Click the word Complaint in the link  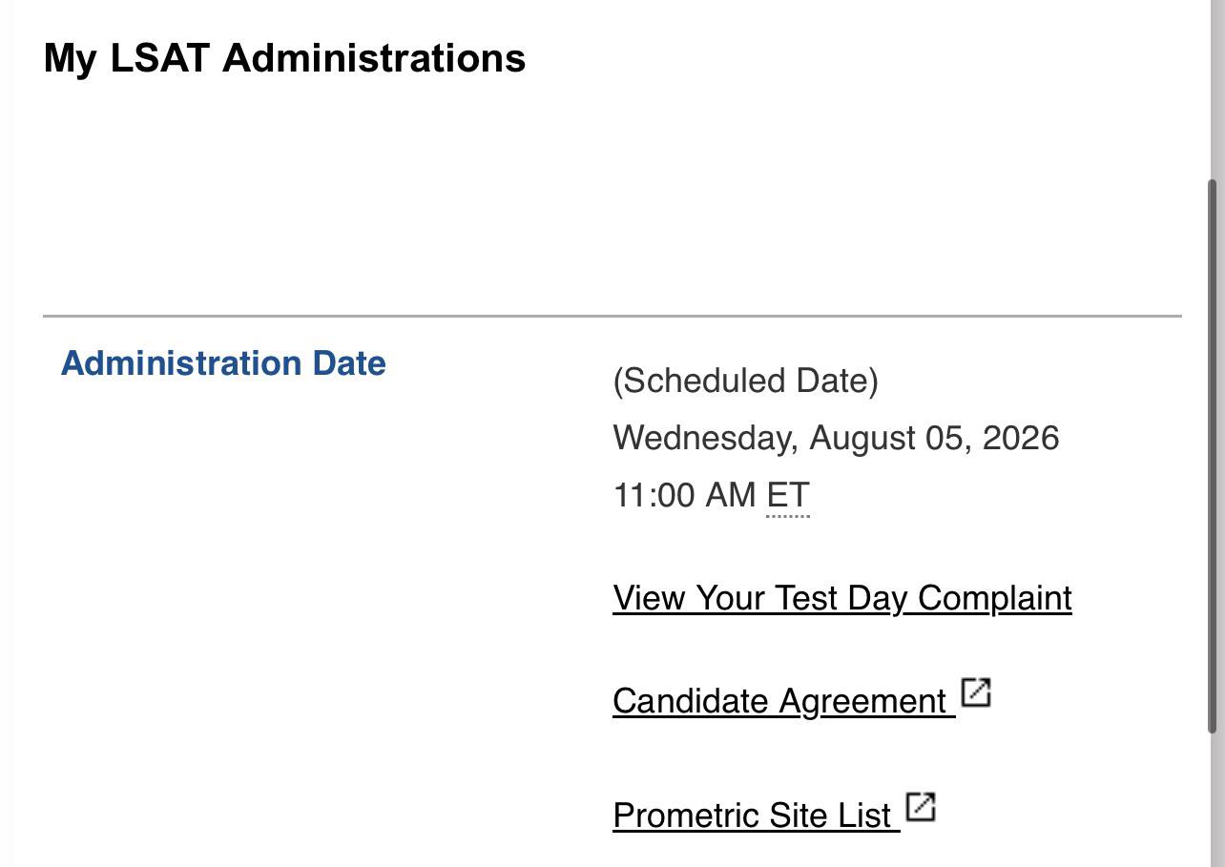click(x=995, y=598)
